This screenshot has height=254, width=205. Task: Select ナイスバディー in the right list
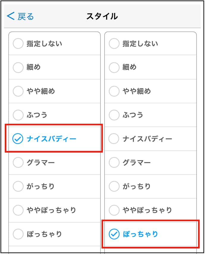click(114, 139)
